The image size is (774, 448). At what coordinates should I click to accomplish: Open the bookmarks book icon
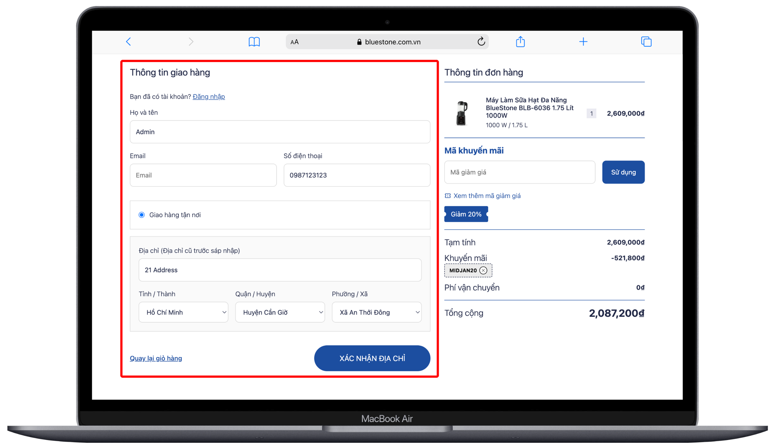(x=254, y=42)
